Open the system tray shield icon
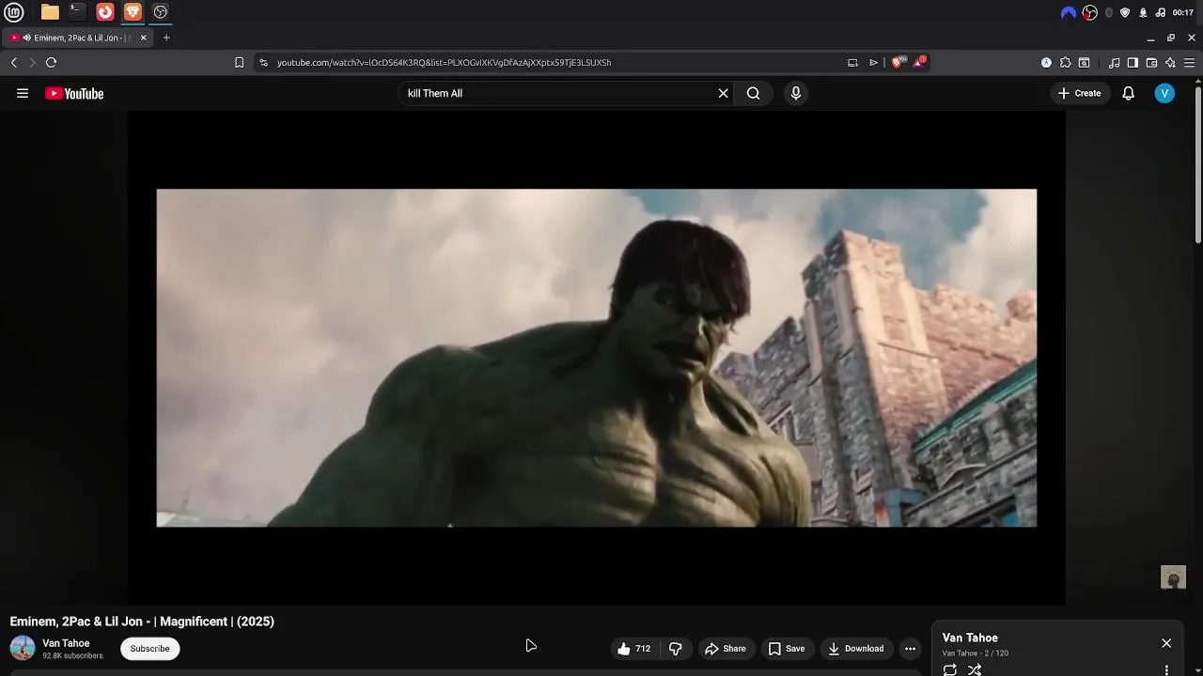 [1125, 12]
